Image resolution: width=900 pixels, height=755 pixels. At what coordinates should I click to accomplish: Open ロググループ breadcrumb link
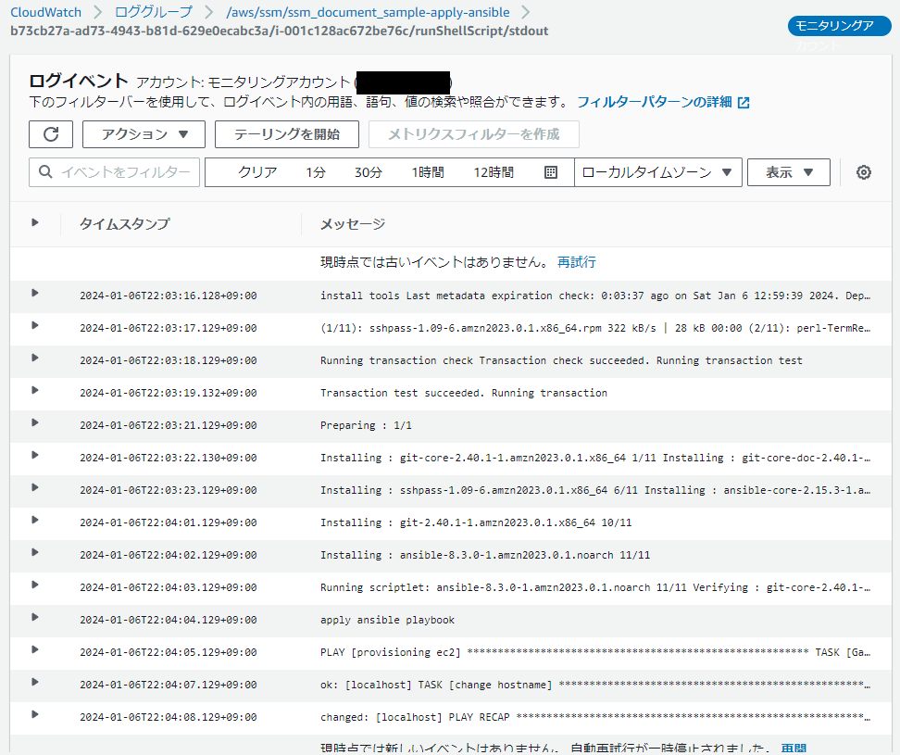154,12
